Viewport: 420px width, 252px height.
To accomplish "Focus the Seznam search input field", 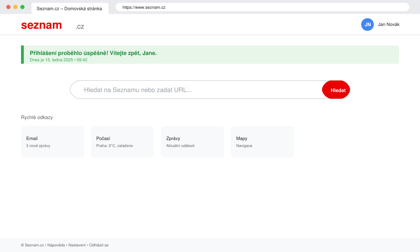I will (196, 90).
